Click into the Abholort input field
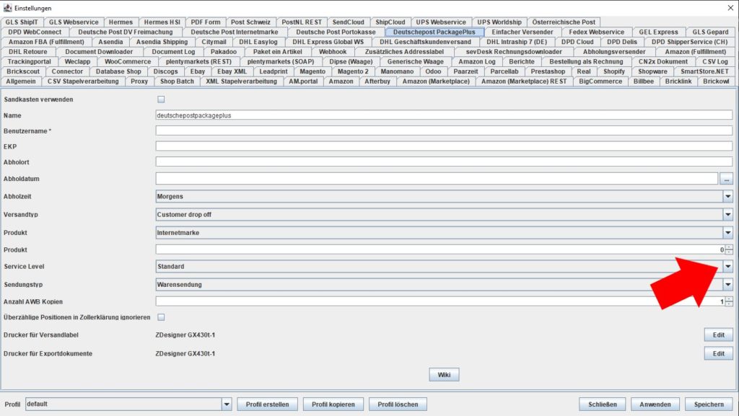739x416 pixels. (x=444, y=162)
